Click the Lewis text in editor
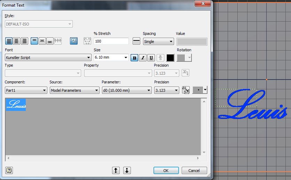The height and width of the screenshot is (180, 291). click(x=16, y=105)
